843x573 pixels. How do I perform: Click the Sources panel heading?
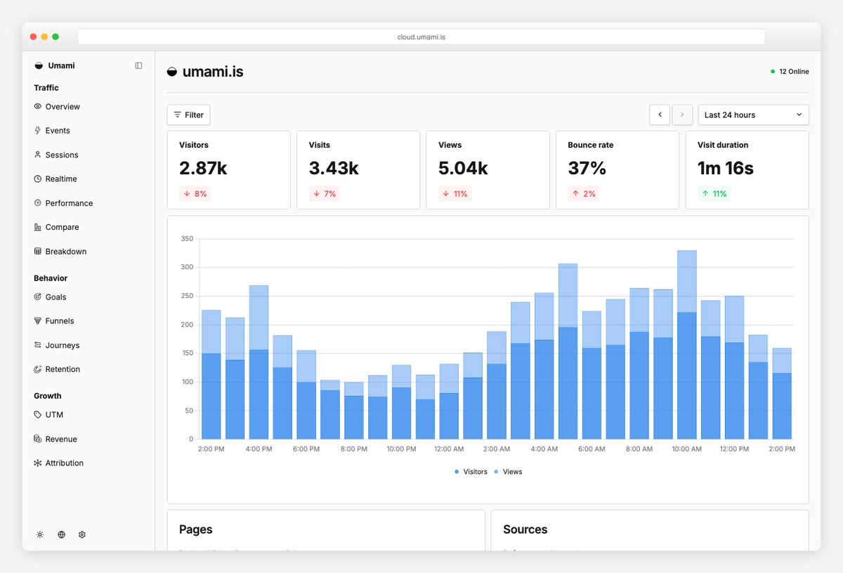525,529
